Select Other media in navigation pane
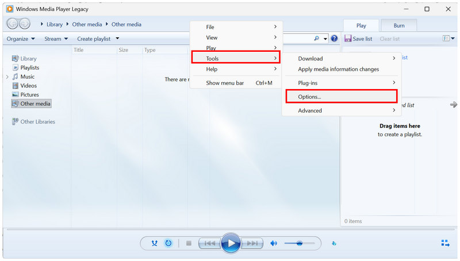460x261 pixels. (x=32, y=103)
